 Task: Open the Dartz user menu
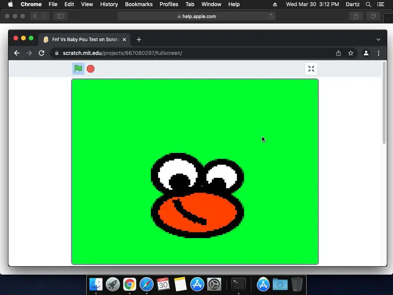click(353, 4)
